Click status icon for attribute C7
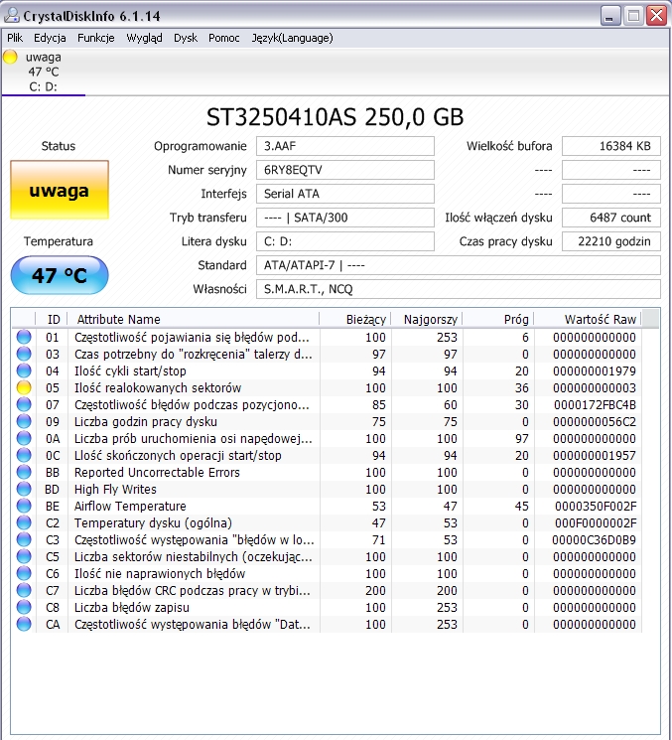This screenshot has width=672, height=740. (24, 590)
